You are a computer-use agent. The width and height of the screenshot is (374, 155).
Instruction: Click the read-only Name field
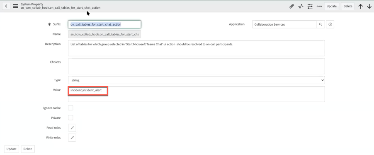(x=104, y=34)
